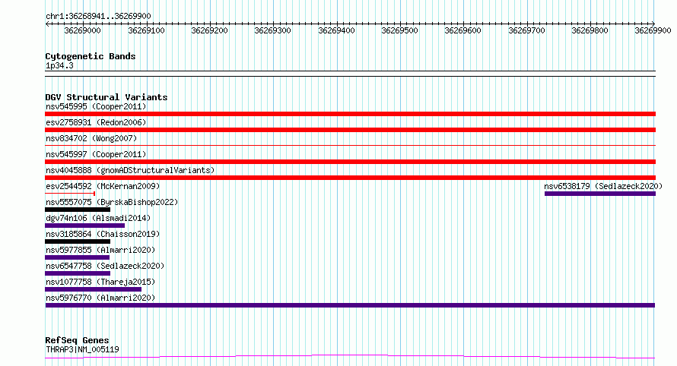This screenshot has width=677, height=366.
Task: Click ruler position 36269100
Action: point(146,30)
